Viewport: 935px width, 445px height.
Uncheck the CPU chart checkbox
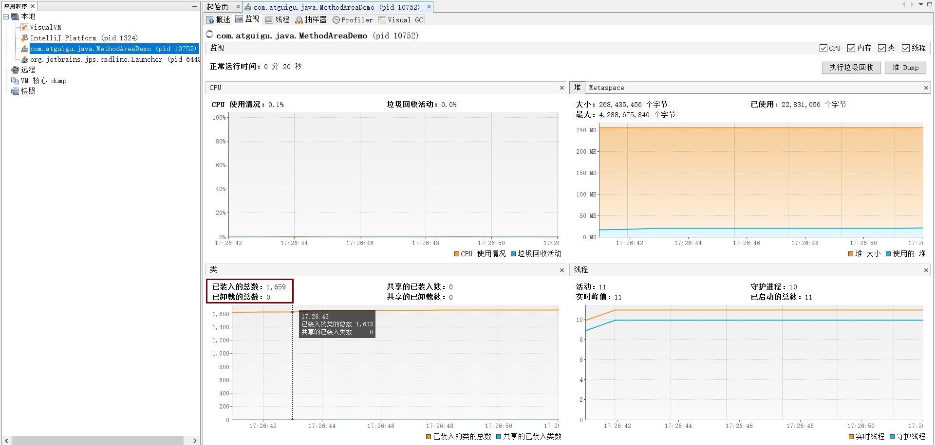coord(823,48)
